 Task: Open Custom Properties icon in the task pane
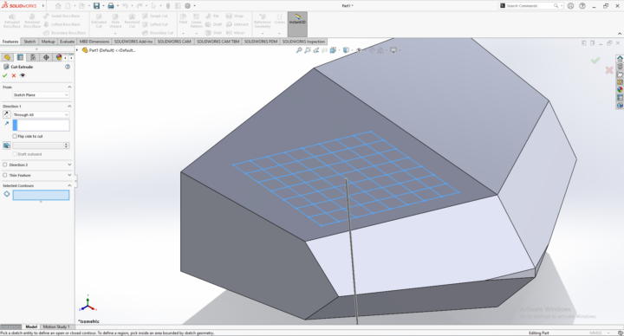tap(620, 97)
